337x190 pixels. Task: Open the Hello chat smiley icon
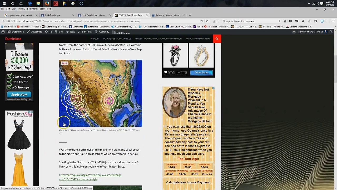[x=316, y=21]
